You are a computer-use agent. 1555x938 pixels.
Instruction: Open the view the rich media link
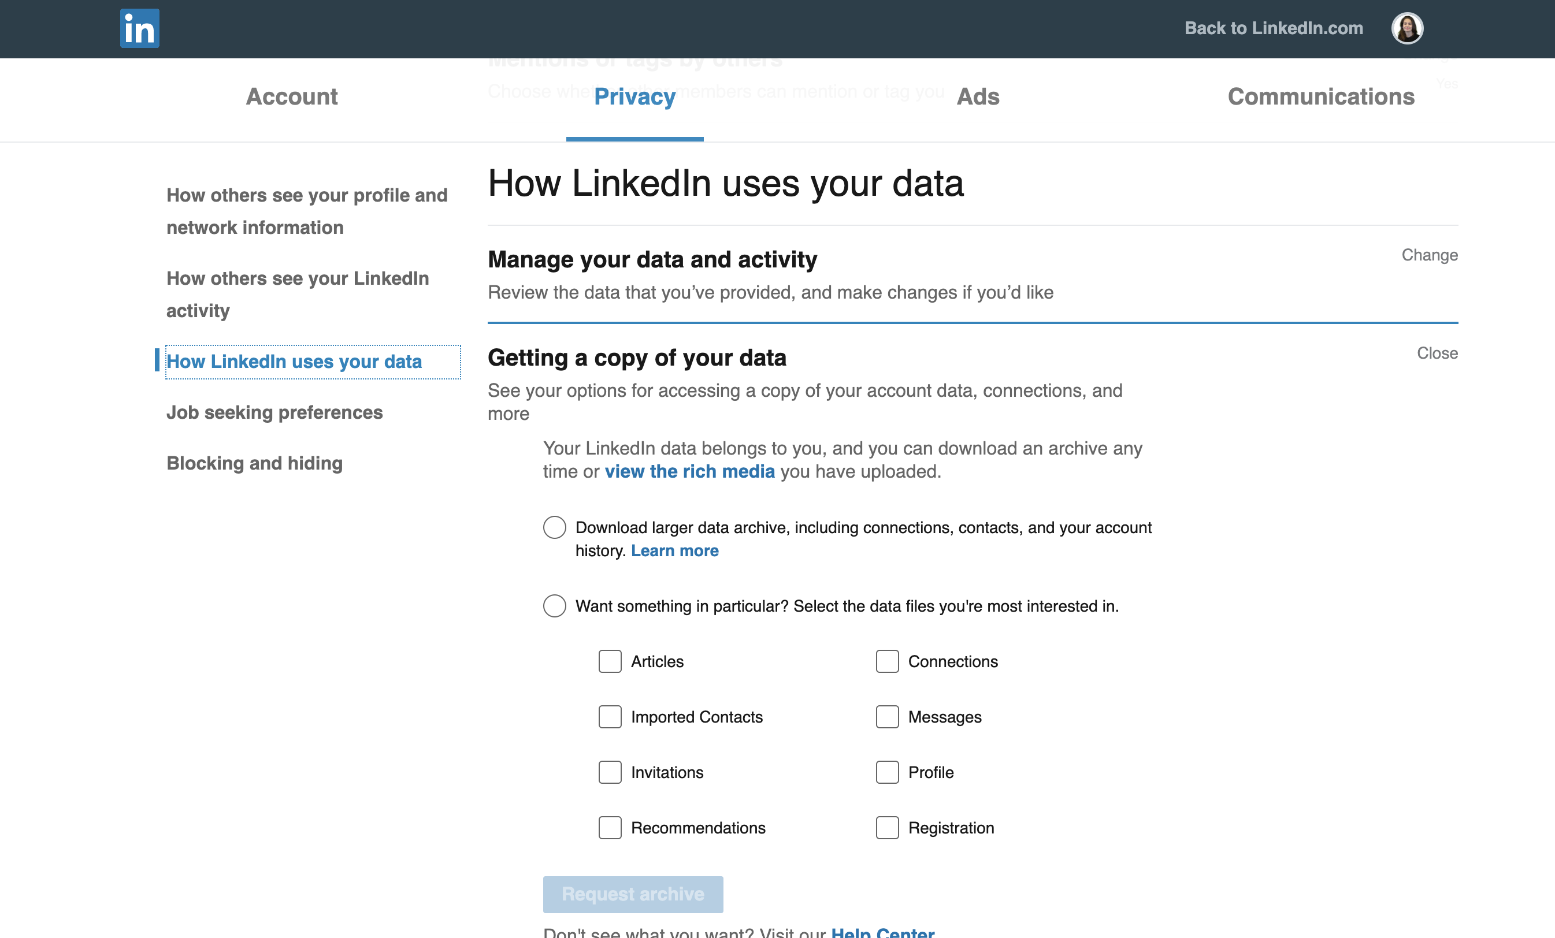click(689, 472)
